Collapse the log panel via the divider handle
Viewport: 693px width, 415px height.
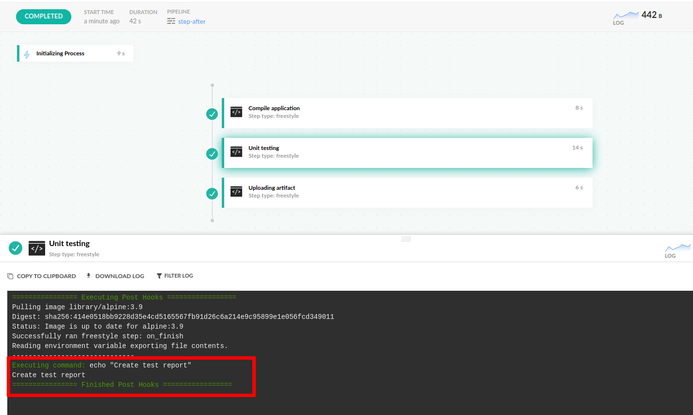coord(406,238)
